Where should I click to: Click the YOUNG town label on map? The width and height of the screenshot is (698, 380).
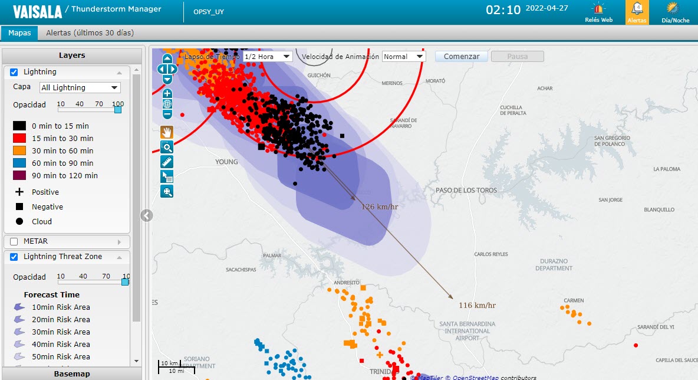(x=226, y=162)
